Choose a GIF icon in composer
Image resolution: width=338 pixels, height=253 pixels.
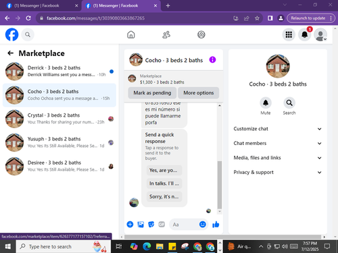click(x=162, y=224)
